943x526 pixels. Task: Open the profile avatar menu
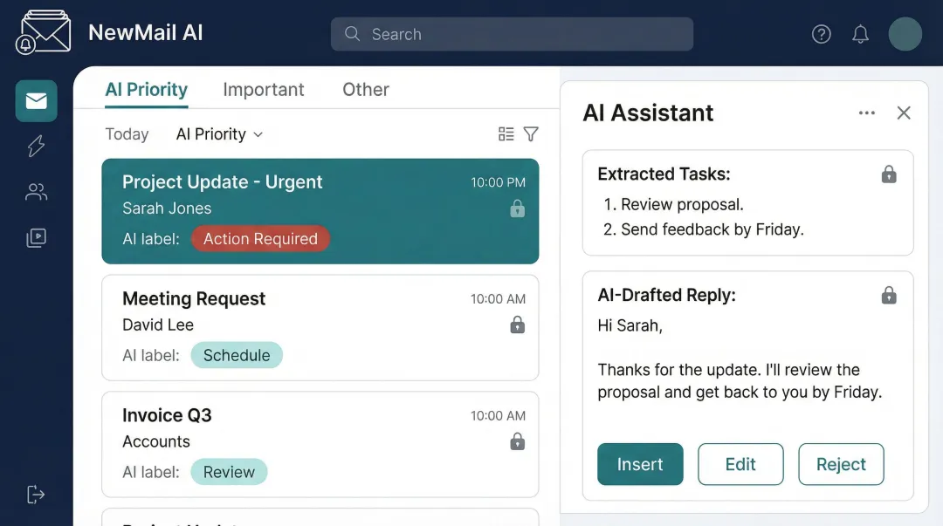click(x=905, y=33)
